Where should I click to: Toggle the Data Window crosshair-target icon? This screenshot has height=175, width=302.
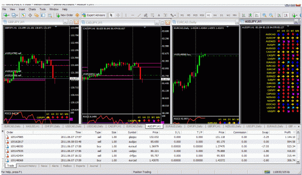30,15
